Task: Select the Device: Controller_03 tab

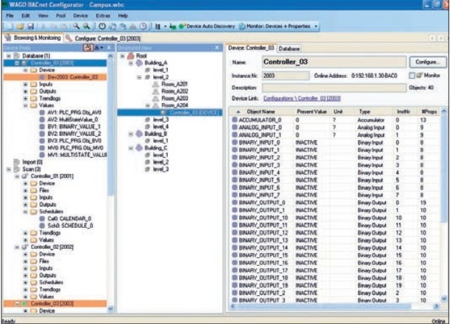Action: click(x=251, y=48)
